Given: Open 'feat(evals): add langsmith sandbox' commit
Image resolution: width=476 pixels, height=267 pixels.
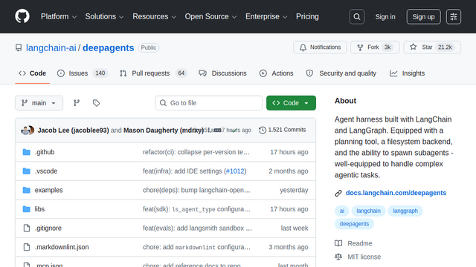Looking at the screenshot, I should coord(197,228).
